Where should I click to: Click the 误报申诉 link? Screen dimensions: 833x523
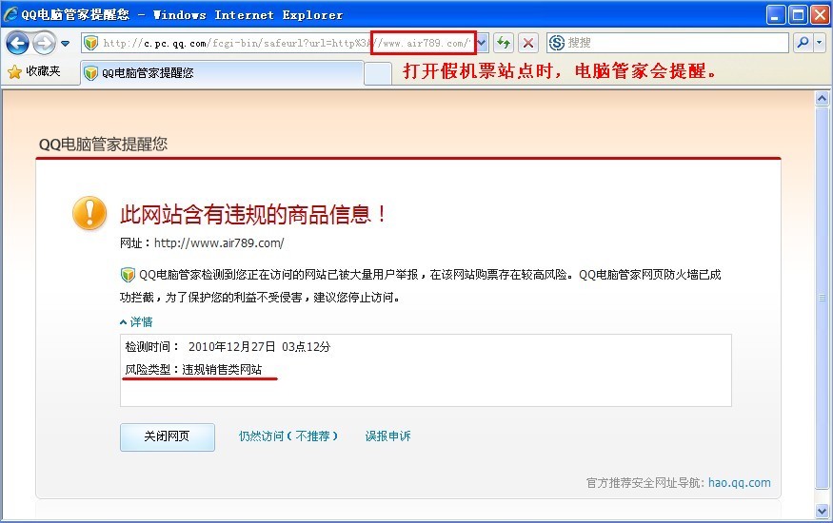click(x=387, y=436)
